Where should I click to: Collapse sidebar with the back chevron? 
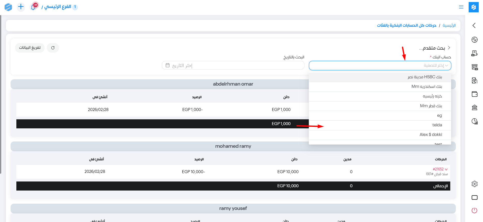pyautogui.click(x=474, y=25)
